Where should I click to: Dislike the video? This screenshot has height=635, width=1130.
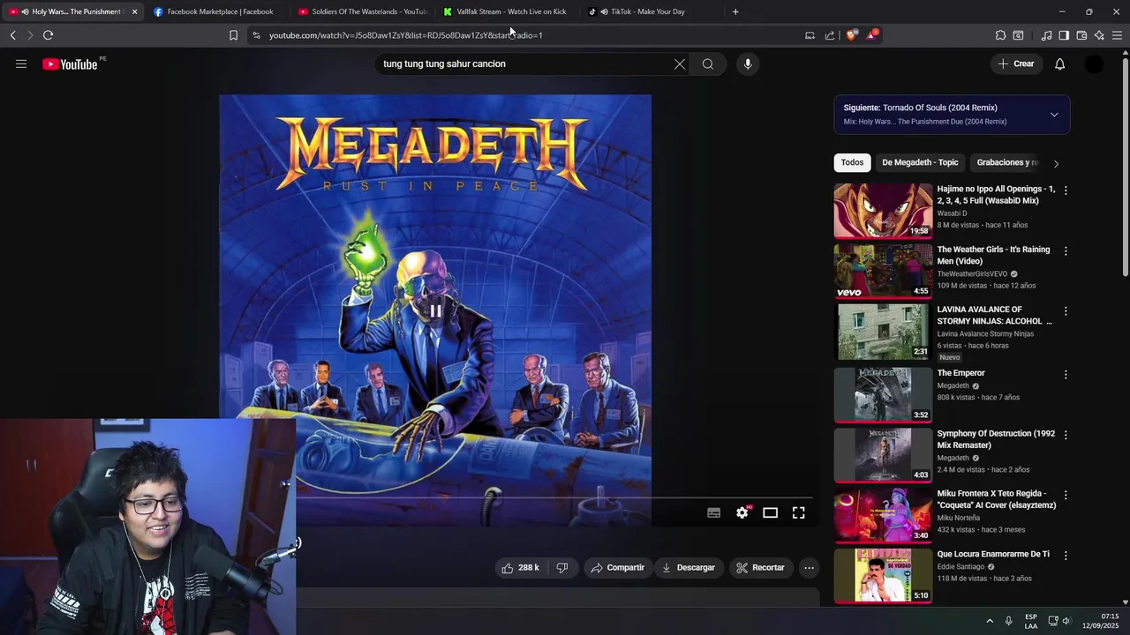[x=562, y=567]
